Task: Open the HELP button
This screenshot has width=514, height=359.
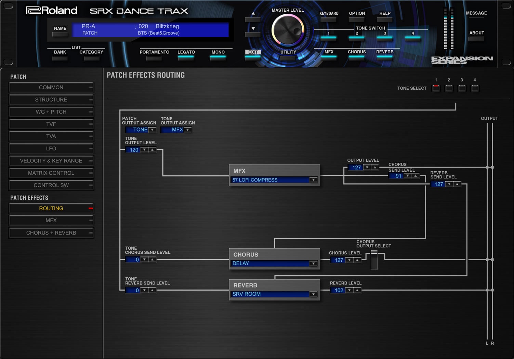Action: coord(385,19)
